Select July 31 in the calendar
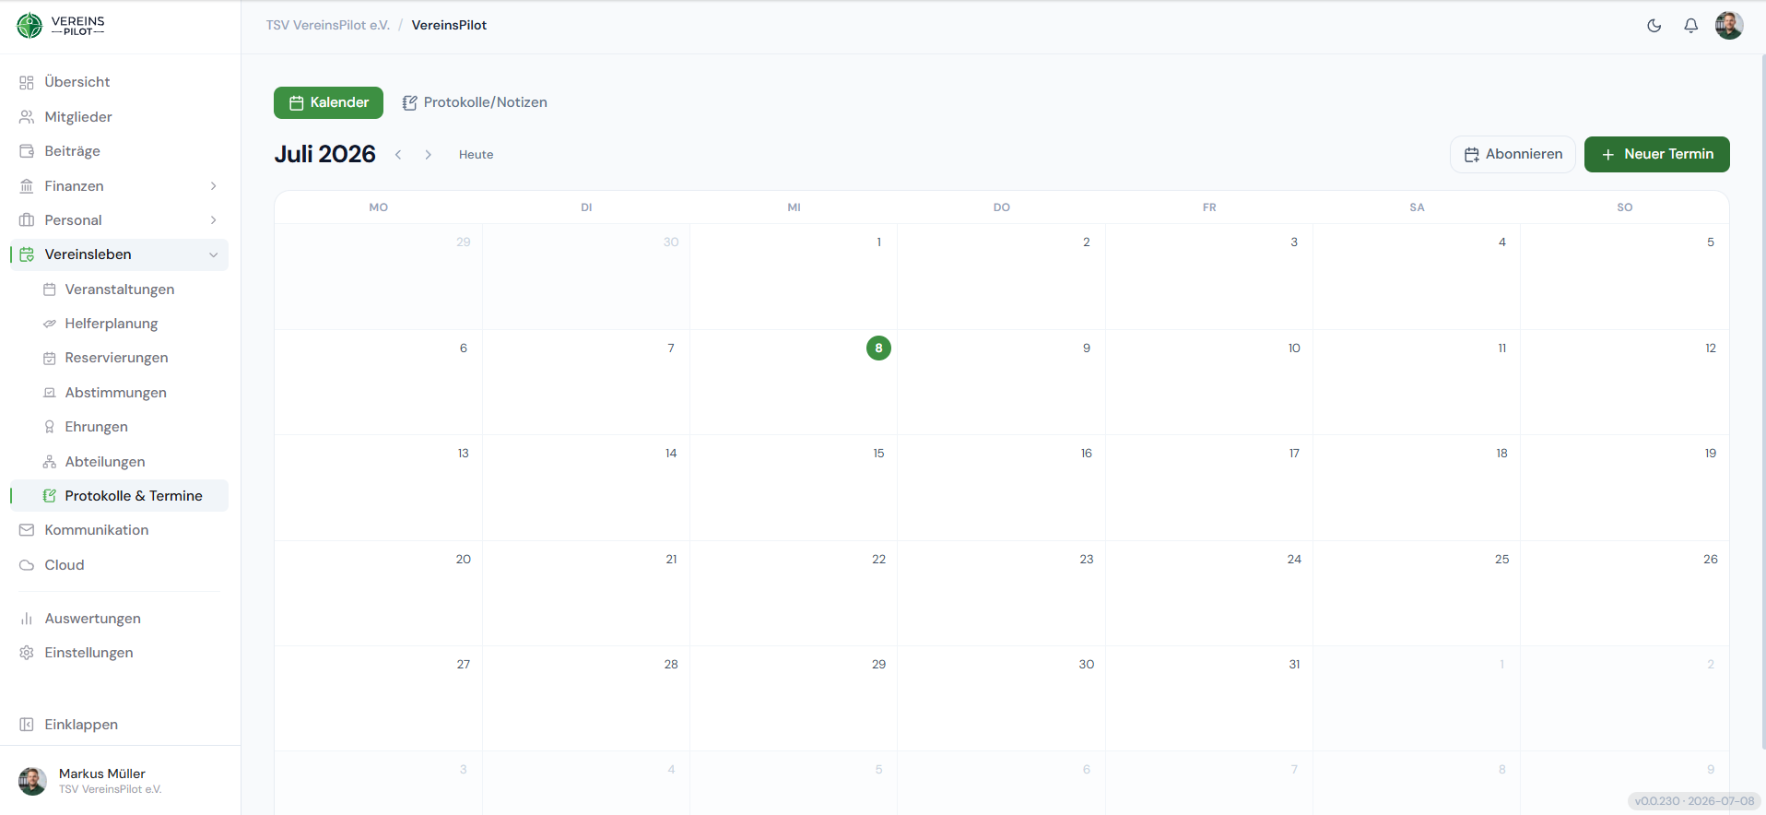This screenshot has width=1766, height=815. click(x=1209, y=699)
